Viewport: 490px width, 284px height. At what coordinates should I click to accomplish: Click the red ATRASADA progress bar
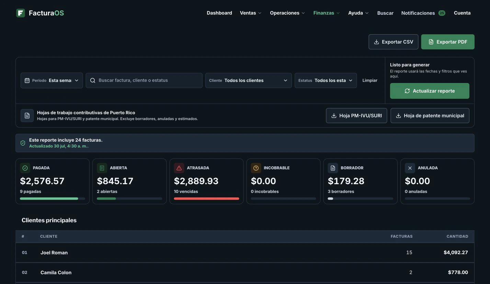tap(206, 199)
